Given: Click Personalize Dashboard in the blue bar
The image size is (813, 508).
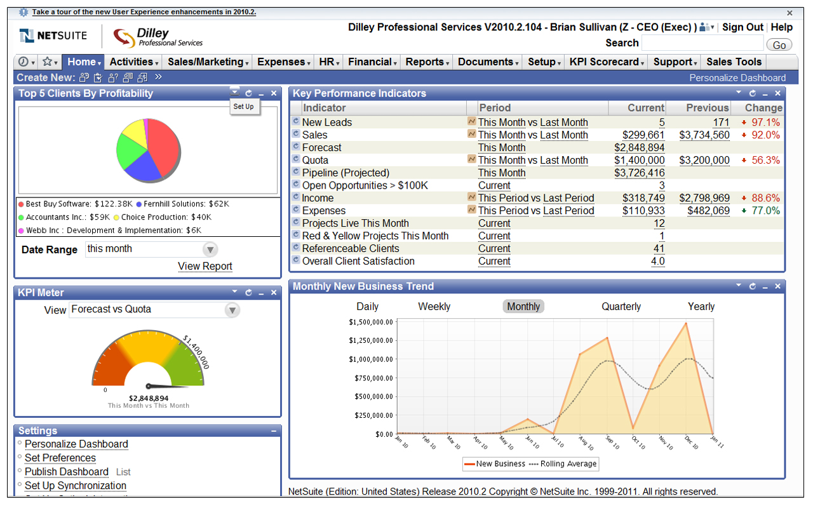Looking at the screenshot, I should point(737,78).
